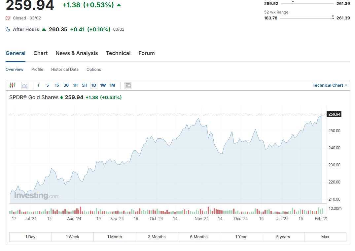Screen dimensions: 355x251
Task: Click the red clock Closed icon
Action: pos(8,18)
